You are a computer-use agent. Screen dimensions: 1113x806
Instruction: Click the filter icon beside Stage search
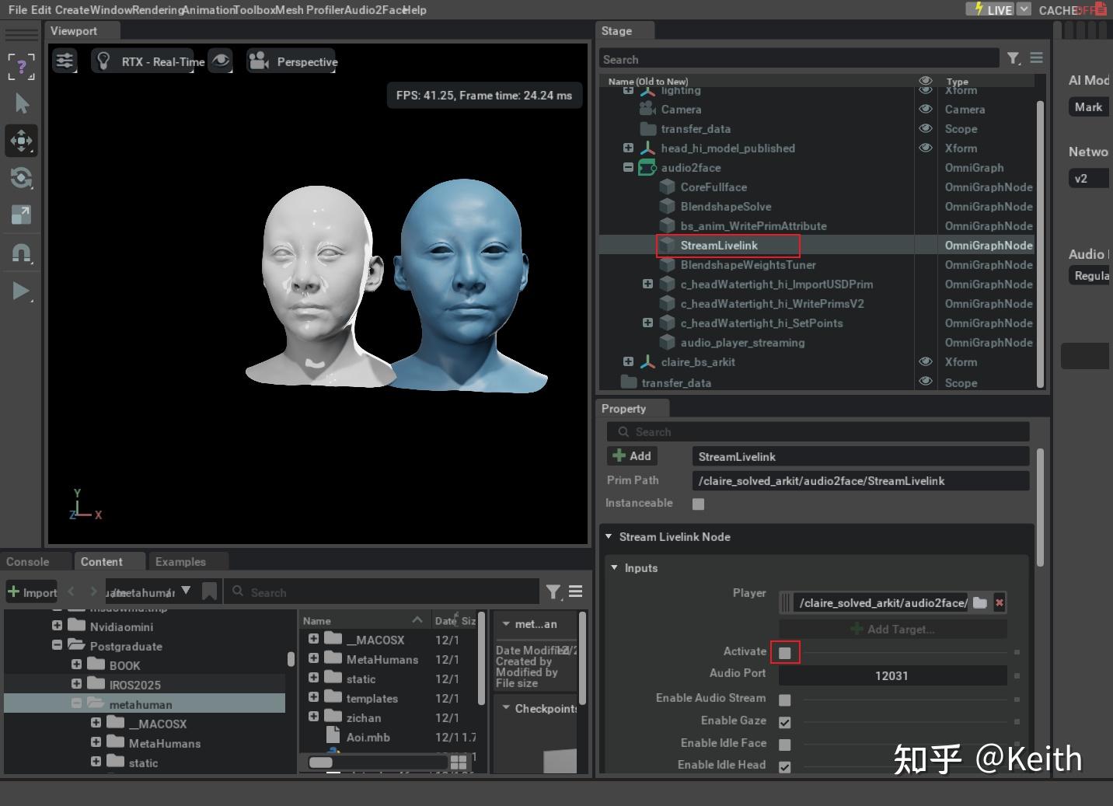coord(1013,58)
